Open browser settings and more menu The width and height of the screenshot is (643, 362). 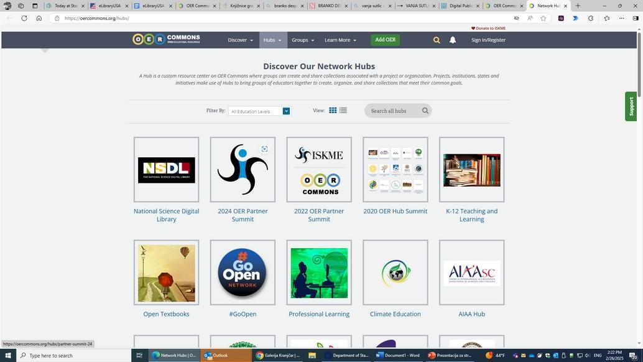(x=622, y=18)
